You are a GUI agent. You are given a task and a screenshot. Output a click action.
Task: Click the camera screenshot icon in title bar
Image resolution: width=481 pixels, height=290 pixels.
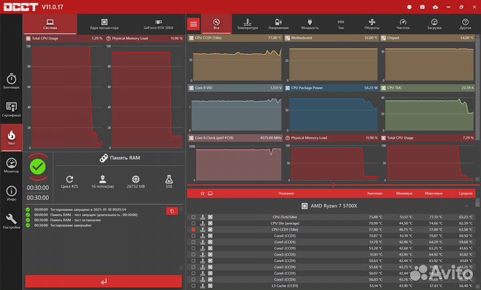click(x=422, y=7)
